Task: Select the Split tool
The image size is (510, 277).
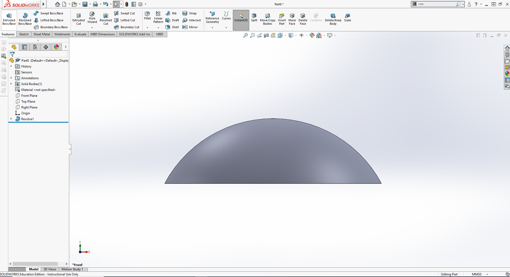Action: [254, 18]
